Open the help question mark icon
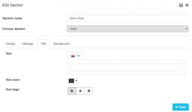 pos(181,5)
